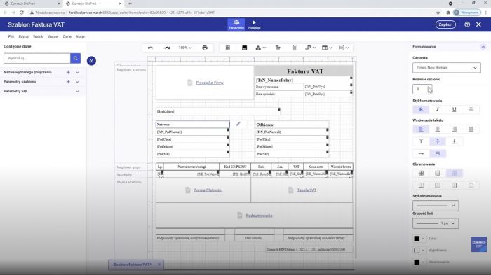The image size is (491, 275).
Task: Open the Pieczątka Firmy subreport link
Action: [x=210, y=83]
